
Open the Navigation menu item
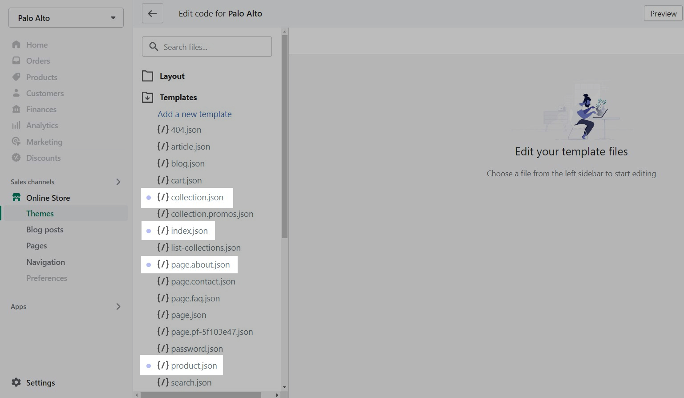pos(45,262)
